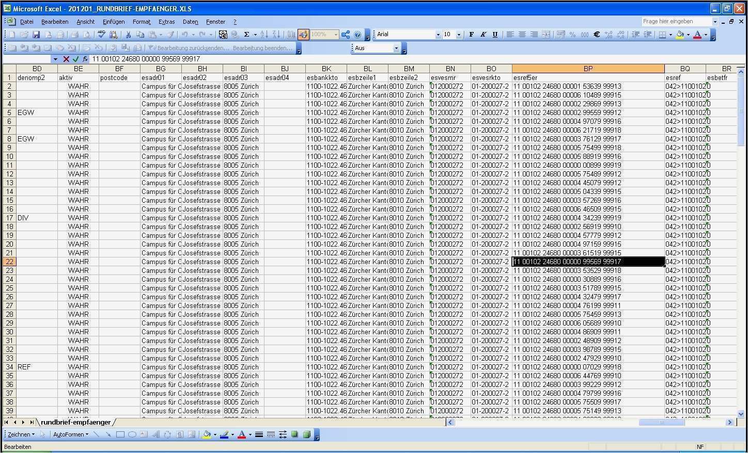
Task: Toggle centered paragraph alignment
Action: tap(522, 34)
